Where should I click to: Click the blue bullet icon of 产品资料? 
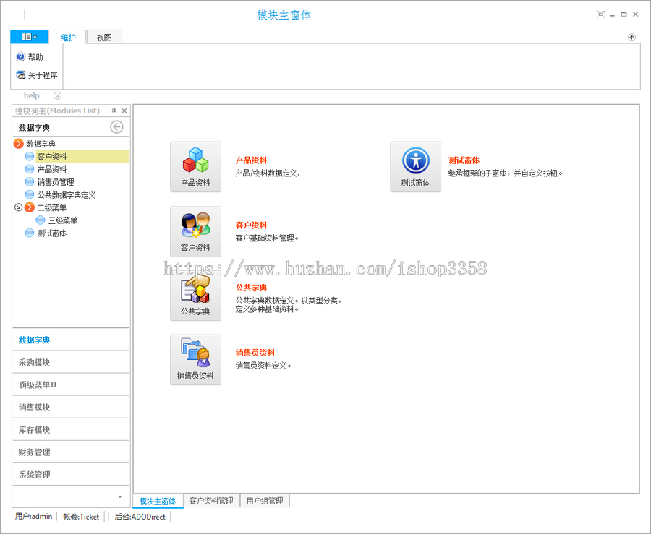click(x=30, y=169)
